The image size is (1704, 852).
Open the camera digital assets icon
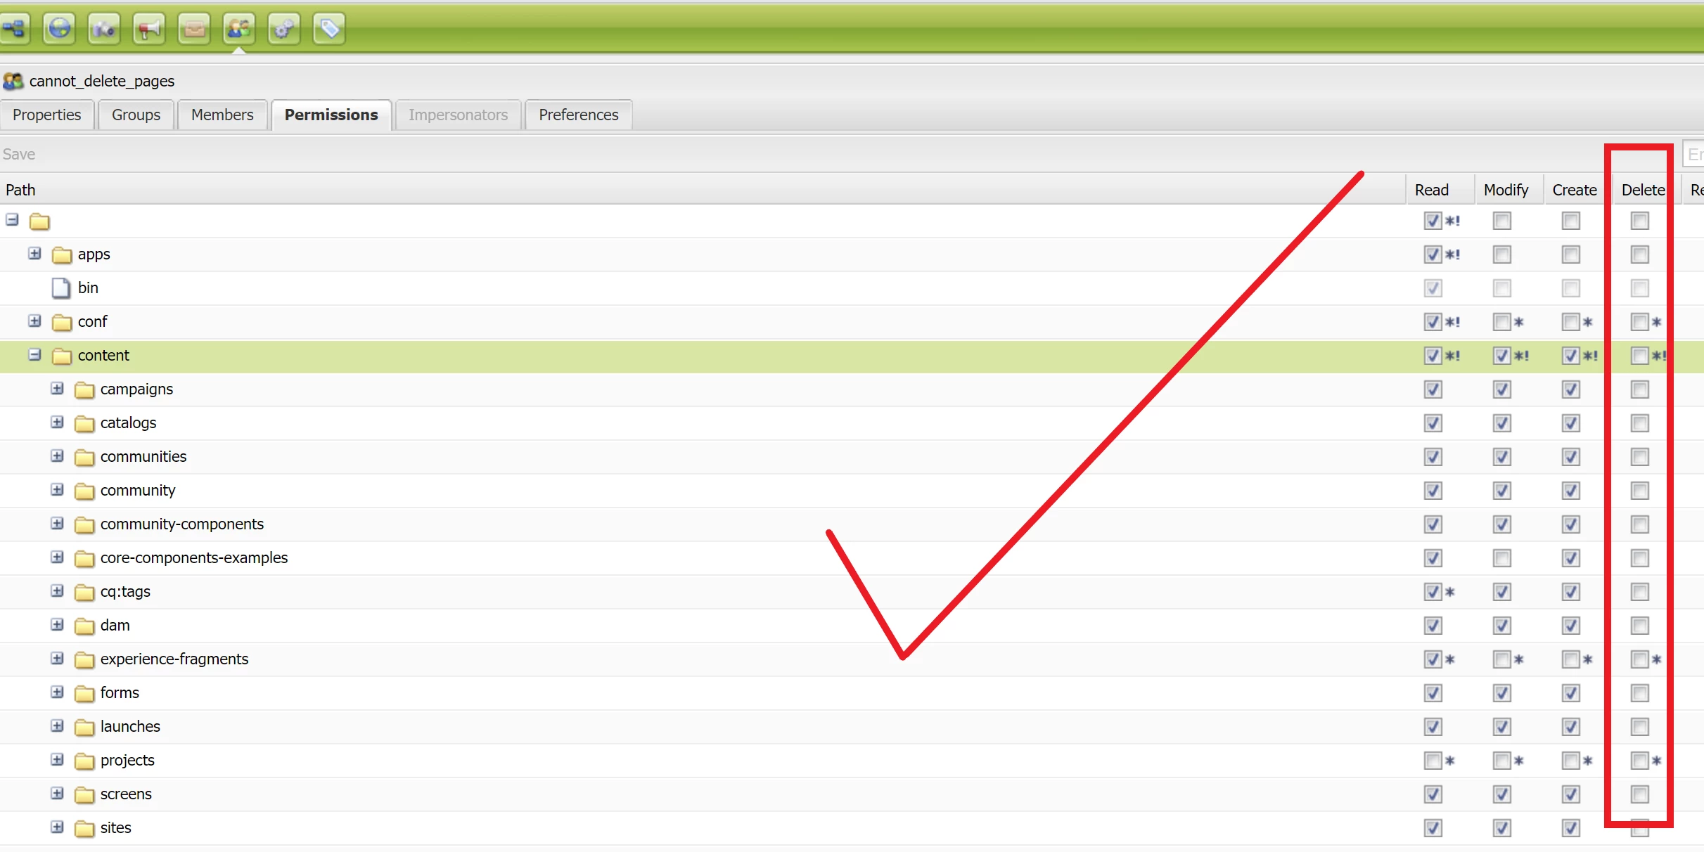104,29
